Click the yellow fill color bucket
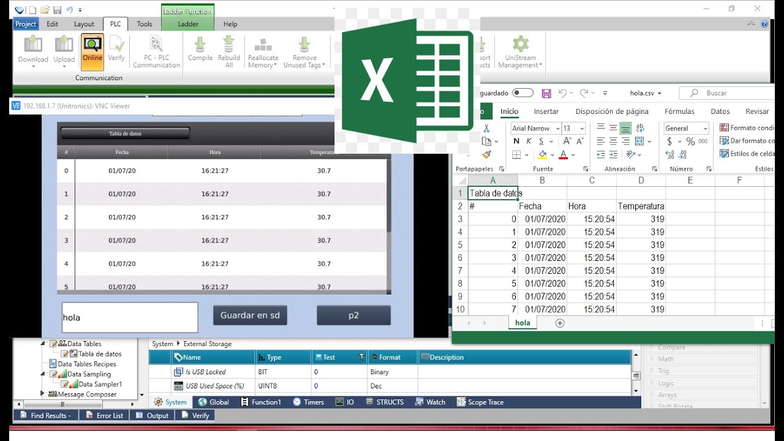This screenshot has width=784, height=441. [x=542, y=155]
